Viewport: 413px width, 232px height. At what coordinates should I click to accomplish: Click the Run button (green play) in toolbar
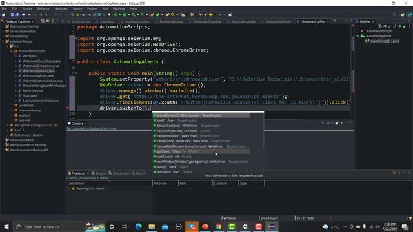click(125, 15)
